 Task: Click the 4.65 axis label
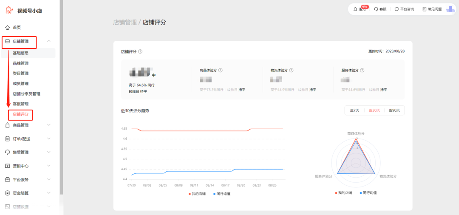[124, 129]
